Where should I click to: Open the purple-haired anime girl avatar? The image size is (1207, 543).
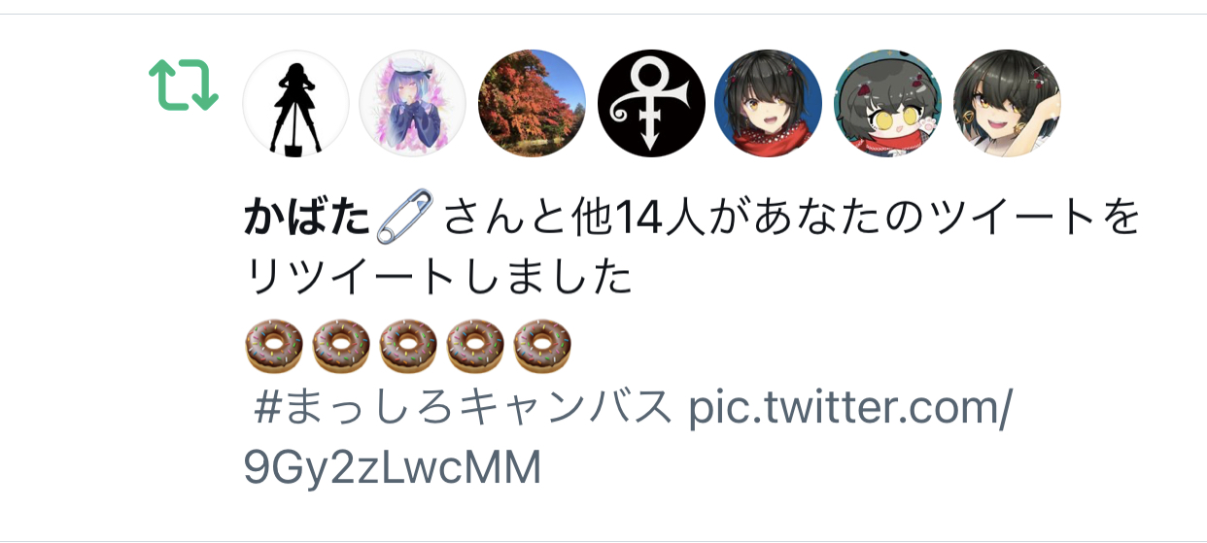click(x=413, y=103)
